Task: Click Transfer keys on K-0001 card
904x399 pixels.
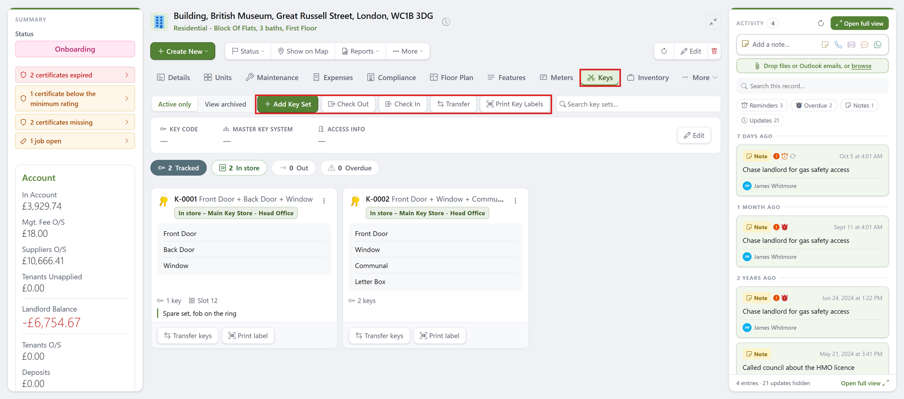Action: click(x=188, y=336)
